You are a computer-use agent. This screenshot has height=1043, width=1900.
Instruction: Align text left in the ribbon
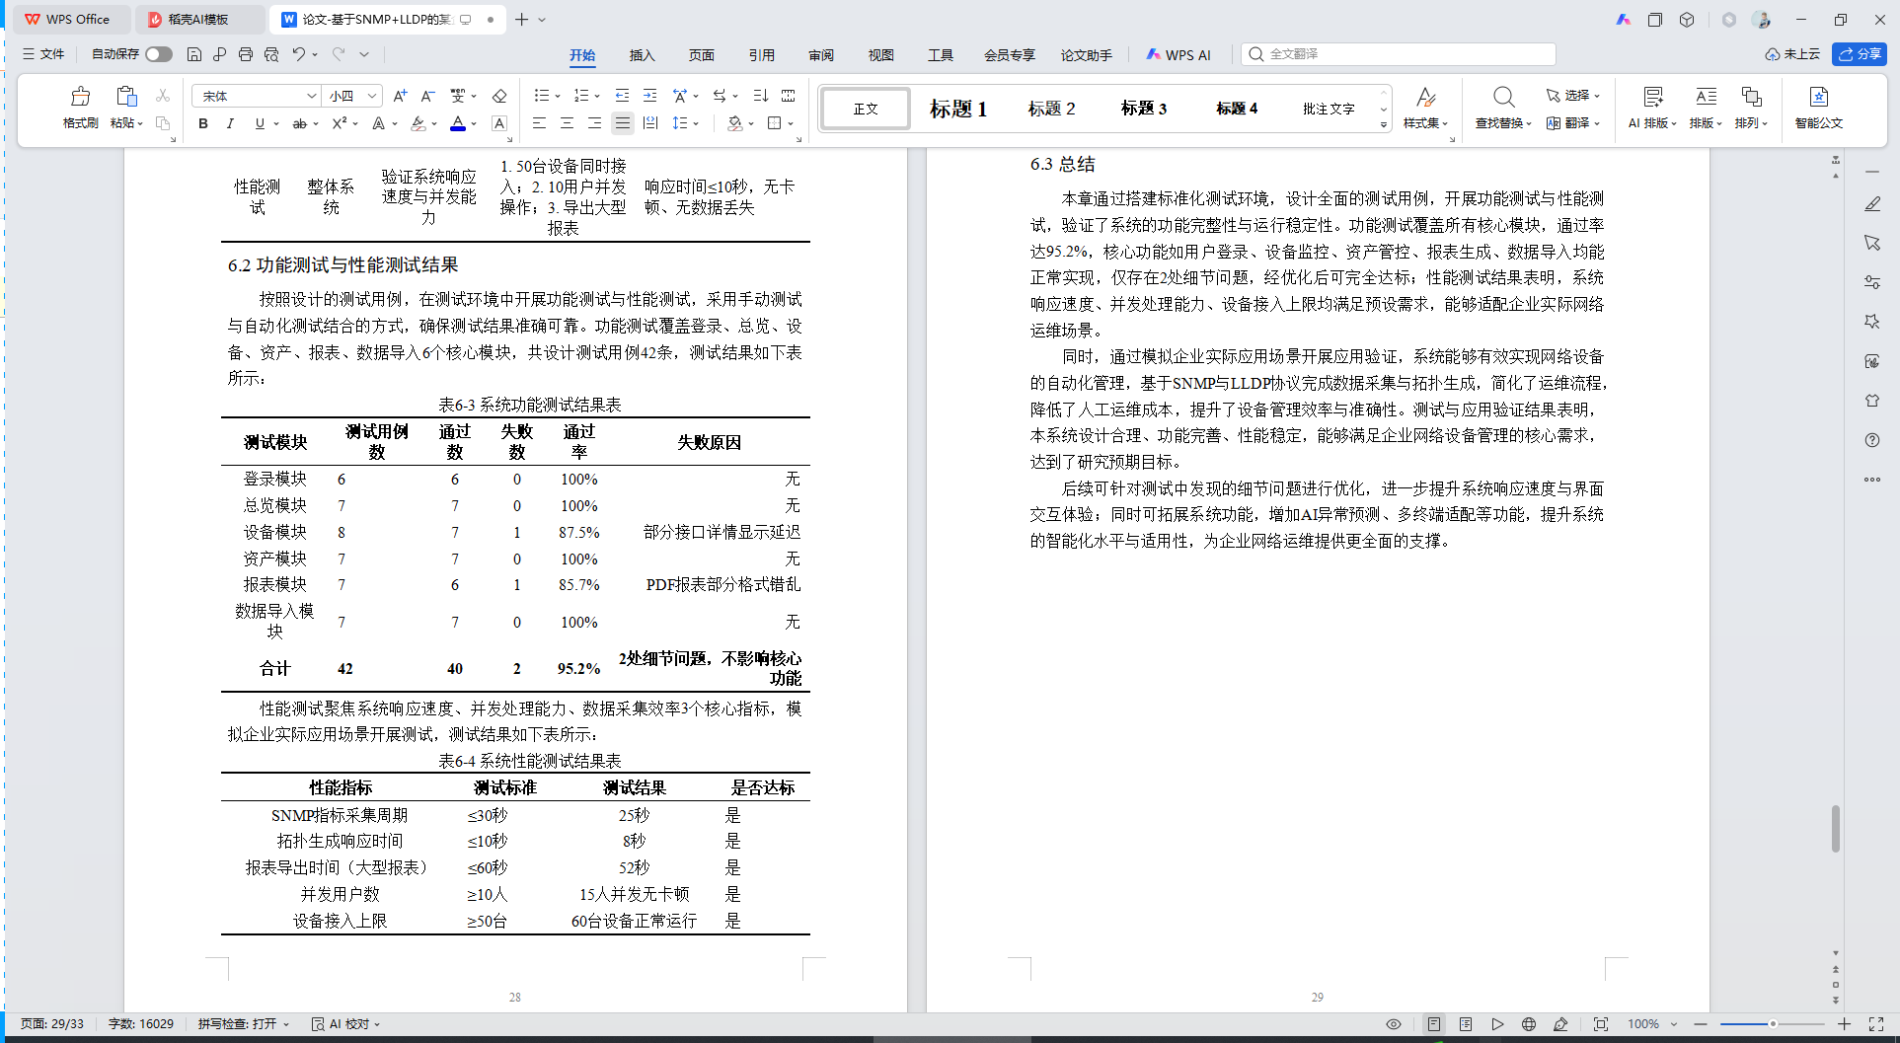(539, 123)
